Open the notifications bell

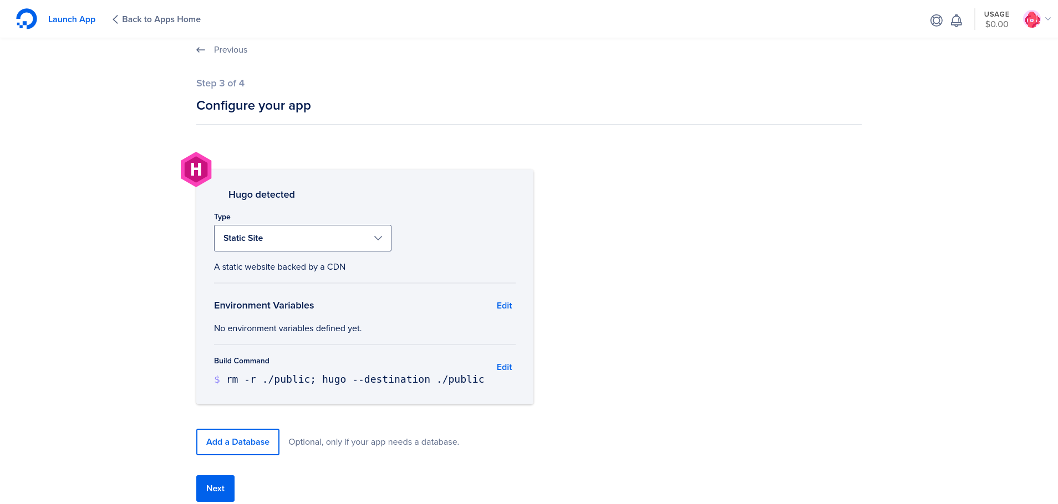click(956, 20)
